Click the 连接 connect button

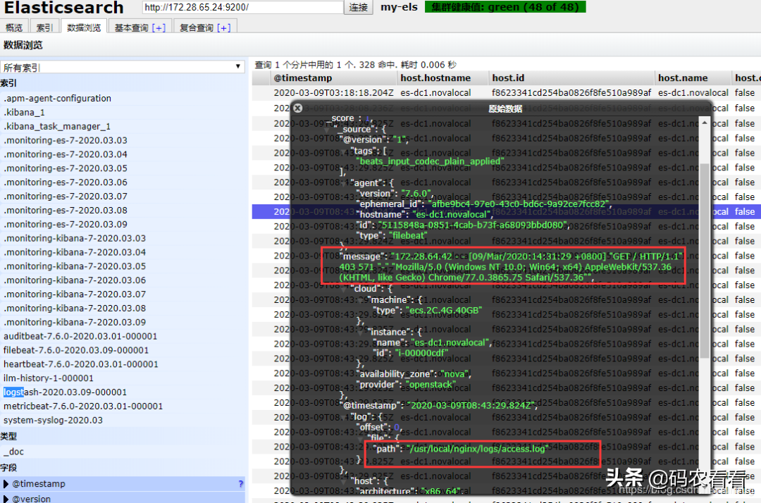pyautogui.click(x=358, y=7)
